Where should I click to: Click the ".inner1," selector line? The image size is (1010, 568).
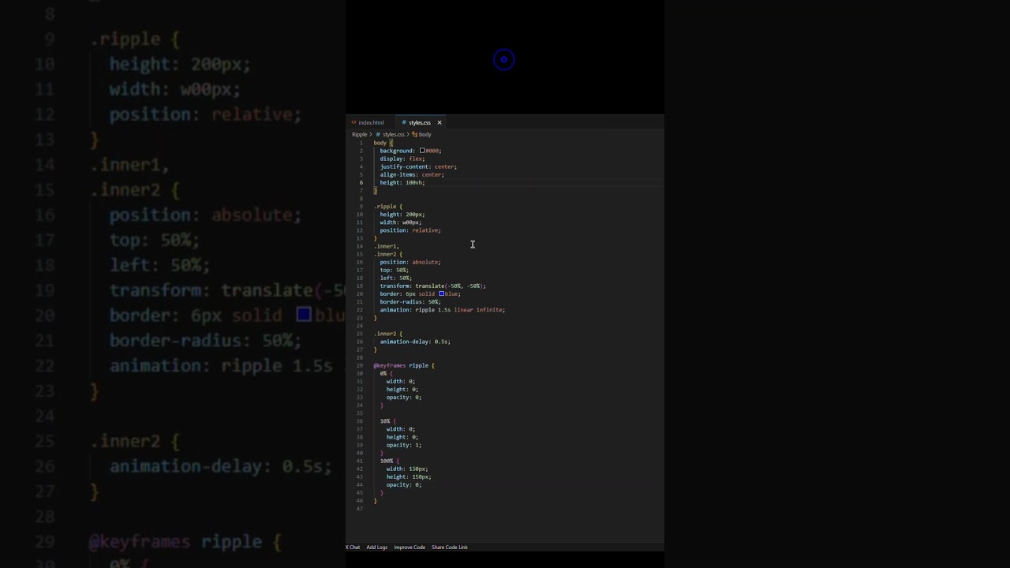pyautogui.click(x=387, y=246)
